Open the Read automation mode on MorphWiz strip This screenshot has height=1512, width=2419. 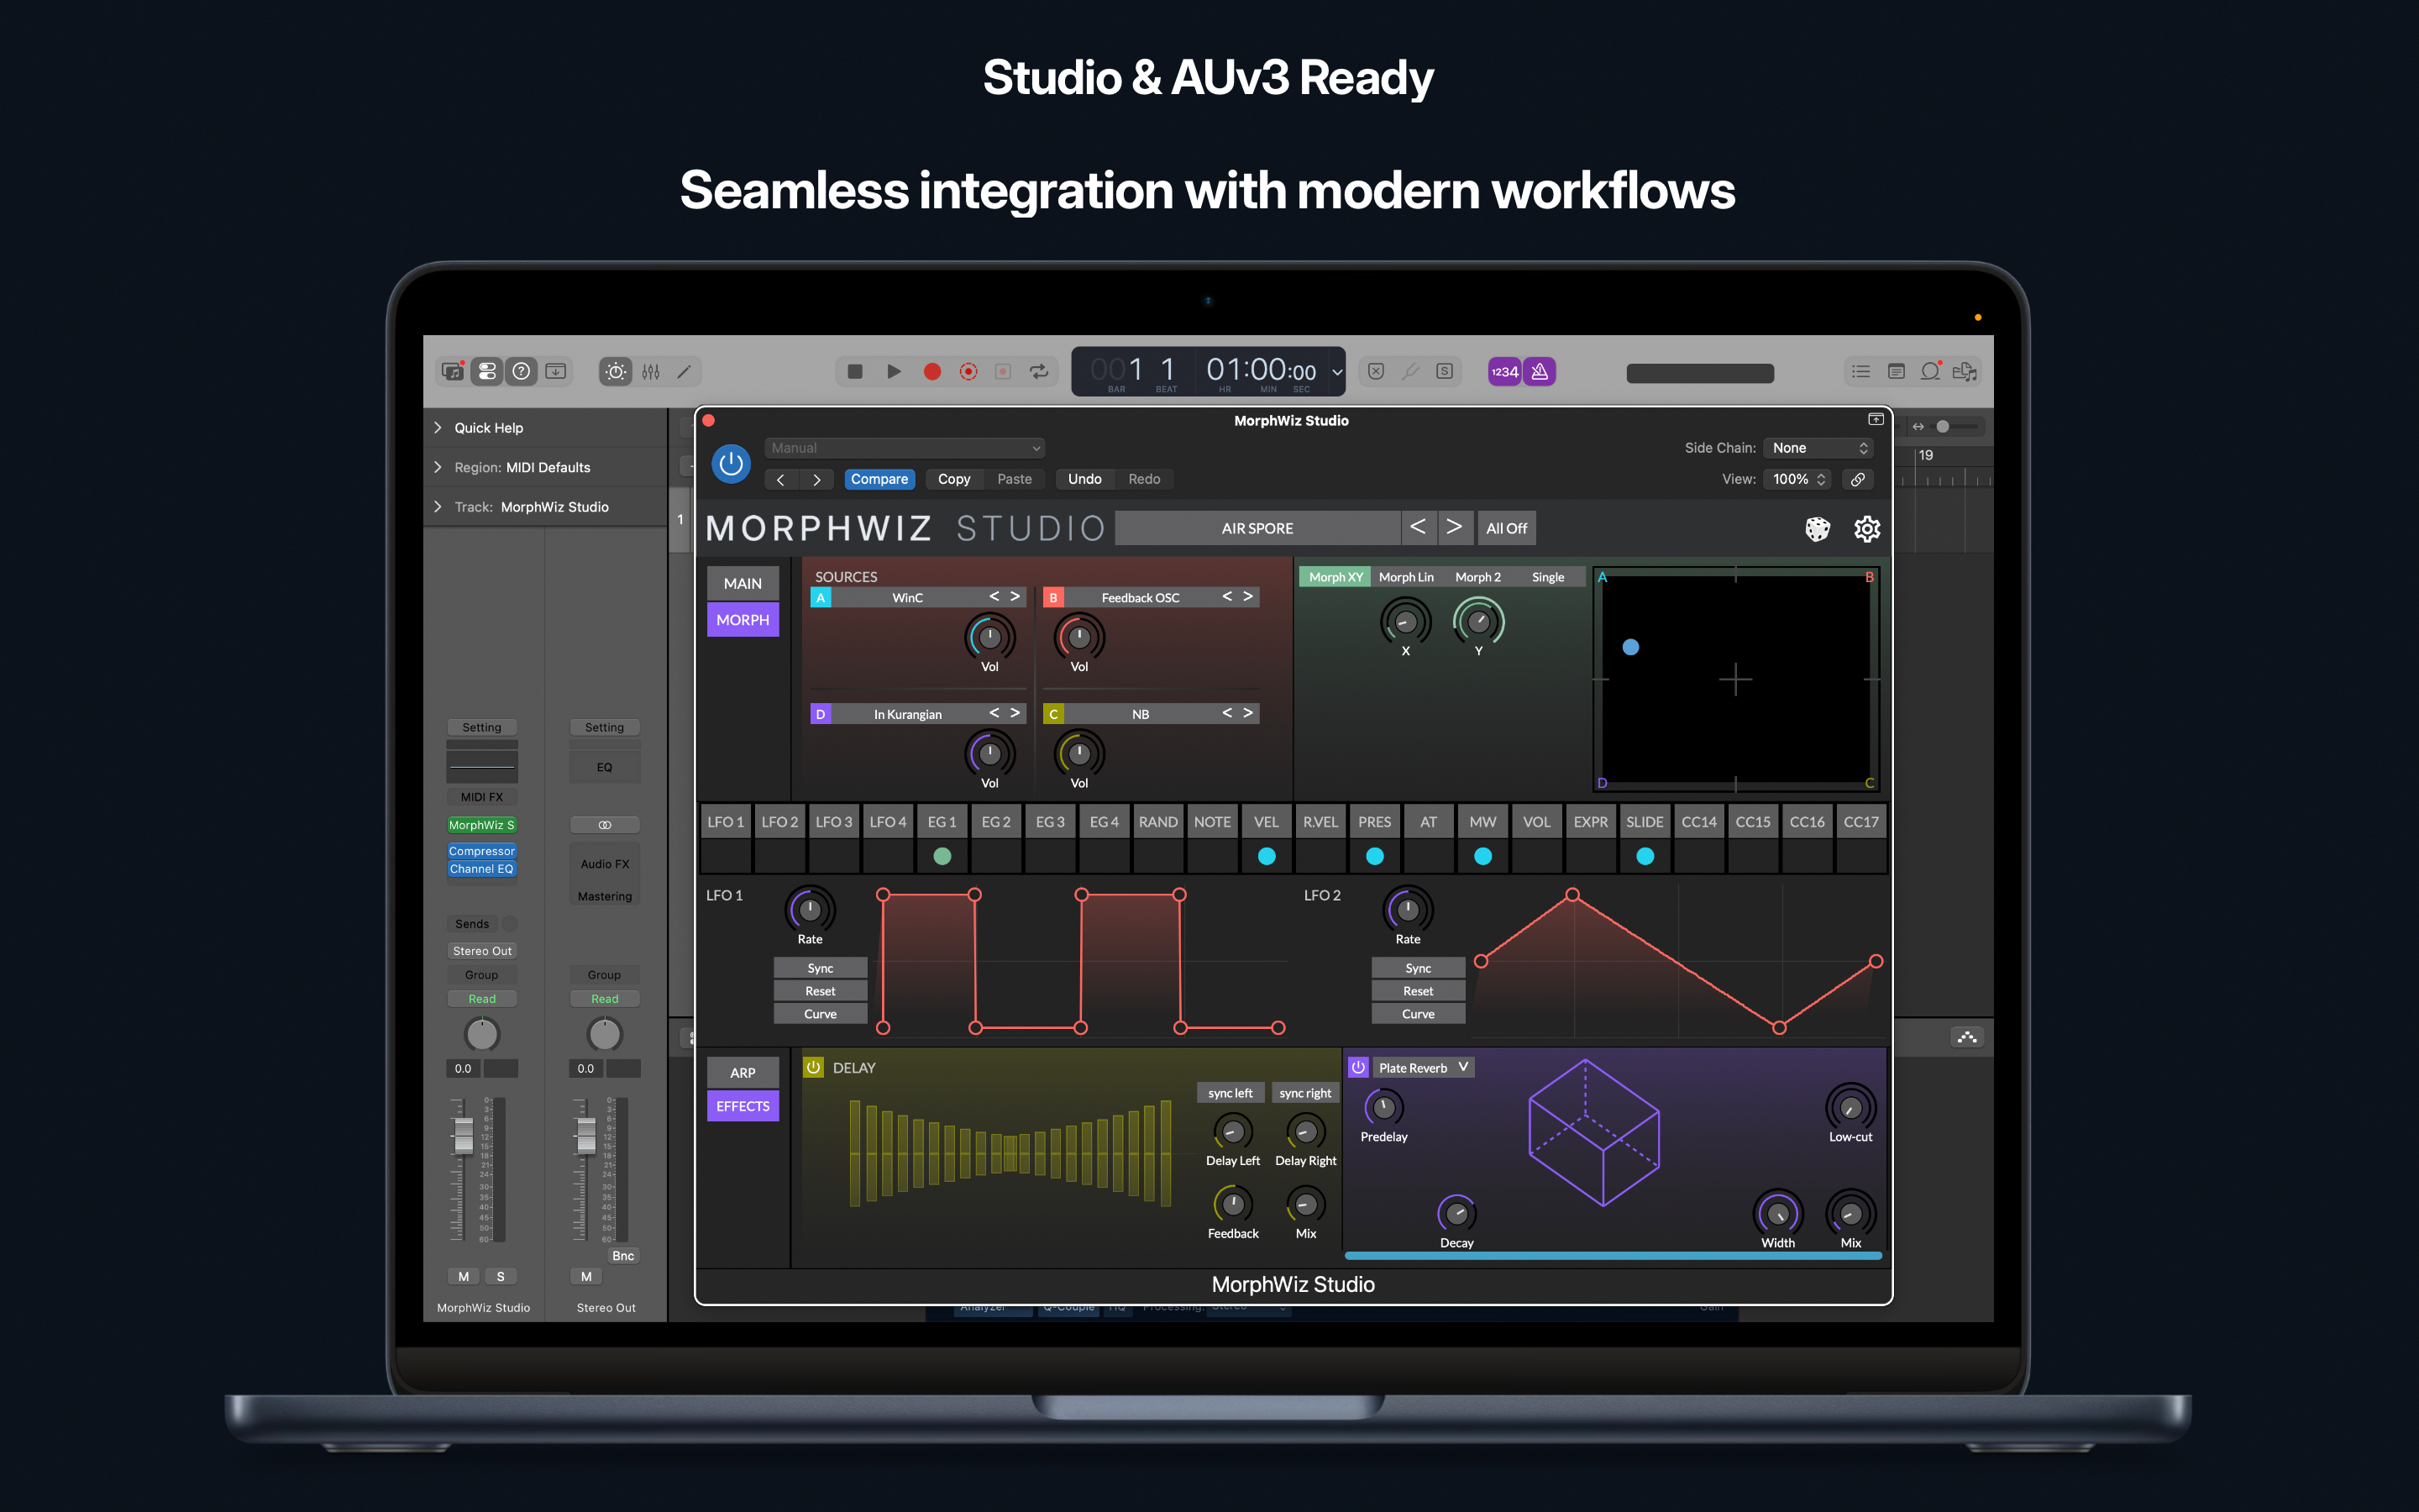(482, 999)
